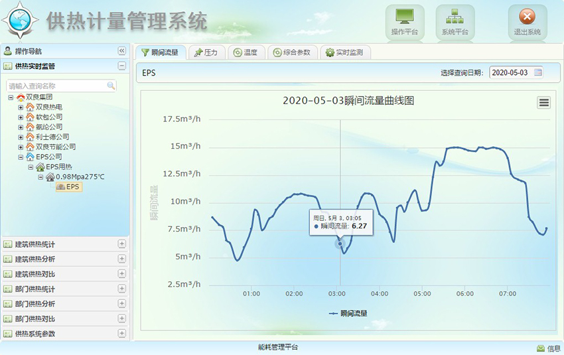Collapse the 供热实时监管 panel

click(x=121, y=66)
